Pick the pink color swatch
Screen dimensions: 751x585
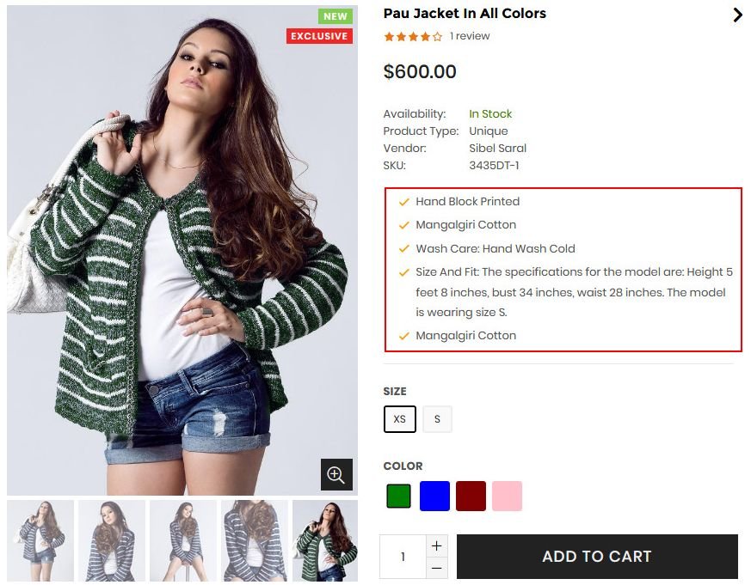[x=507, y=497]
